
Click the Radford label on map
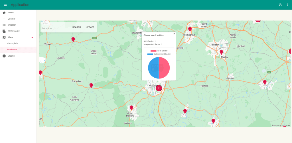click(x=204, y=86)
